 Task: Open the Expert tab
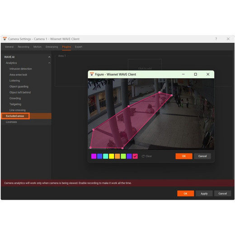click(x=79, y=47)
